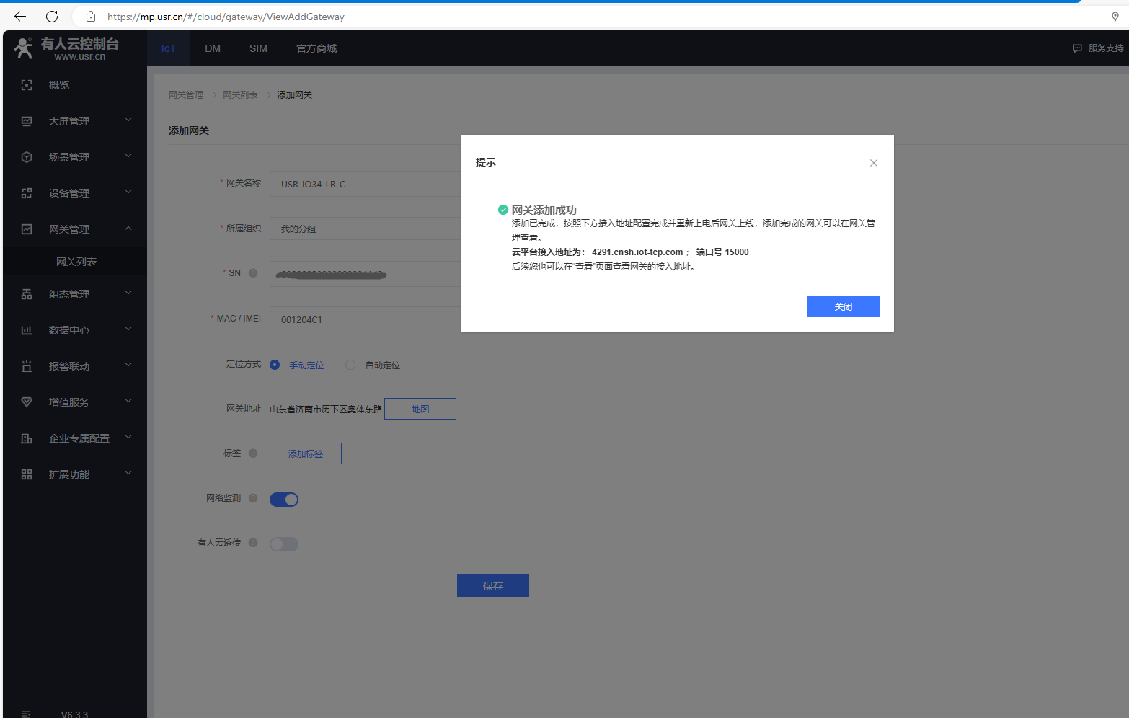Click the help icon next to SN
The image size is (1129, 718).
(x=253, y=273)
